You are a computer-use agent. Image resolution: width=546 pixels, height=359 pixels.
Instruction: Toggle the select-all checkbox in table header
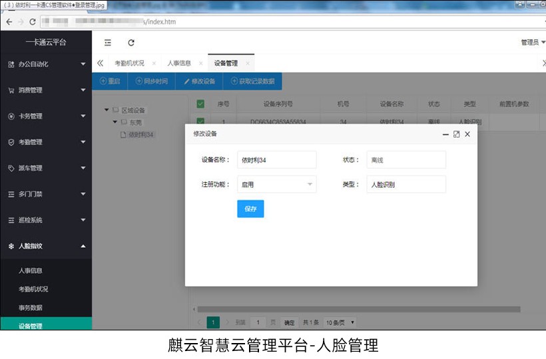[x=200, y=104]
